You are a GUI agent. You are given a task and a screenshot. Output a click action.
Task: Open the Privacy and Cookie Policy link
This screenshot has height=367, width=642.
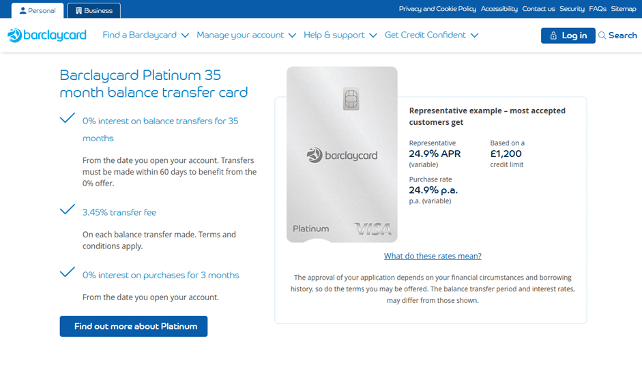pos(437,9)
